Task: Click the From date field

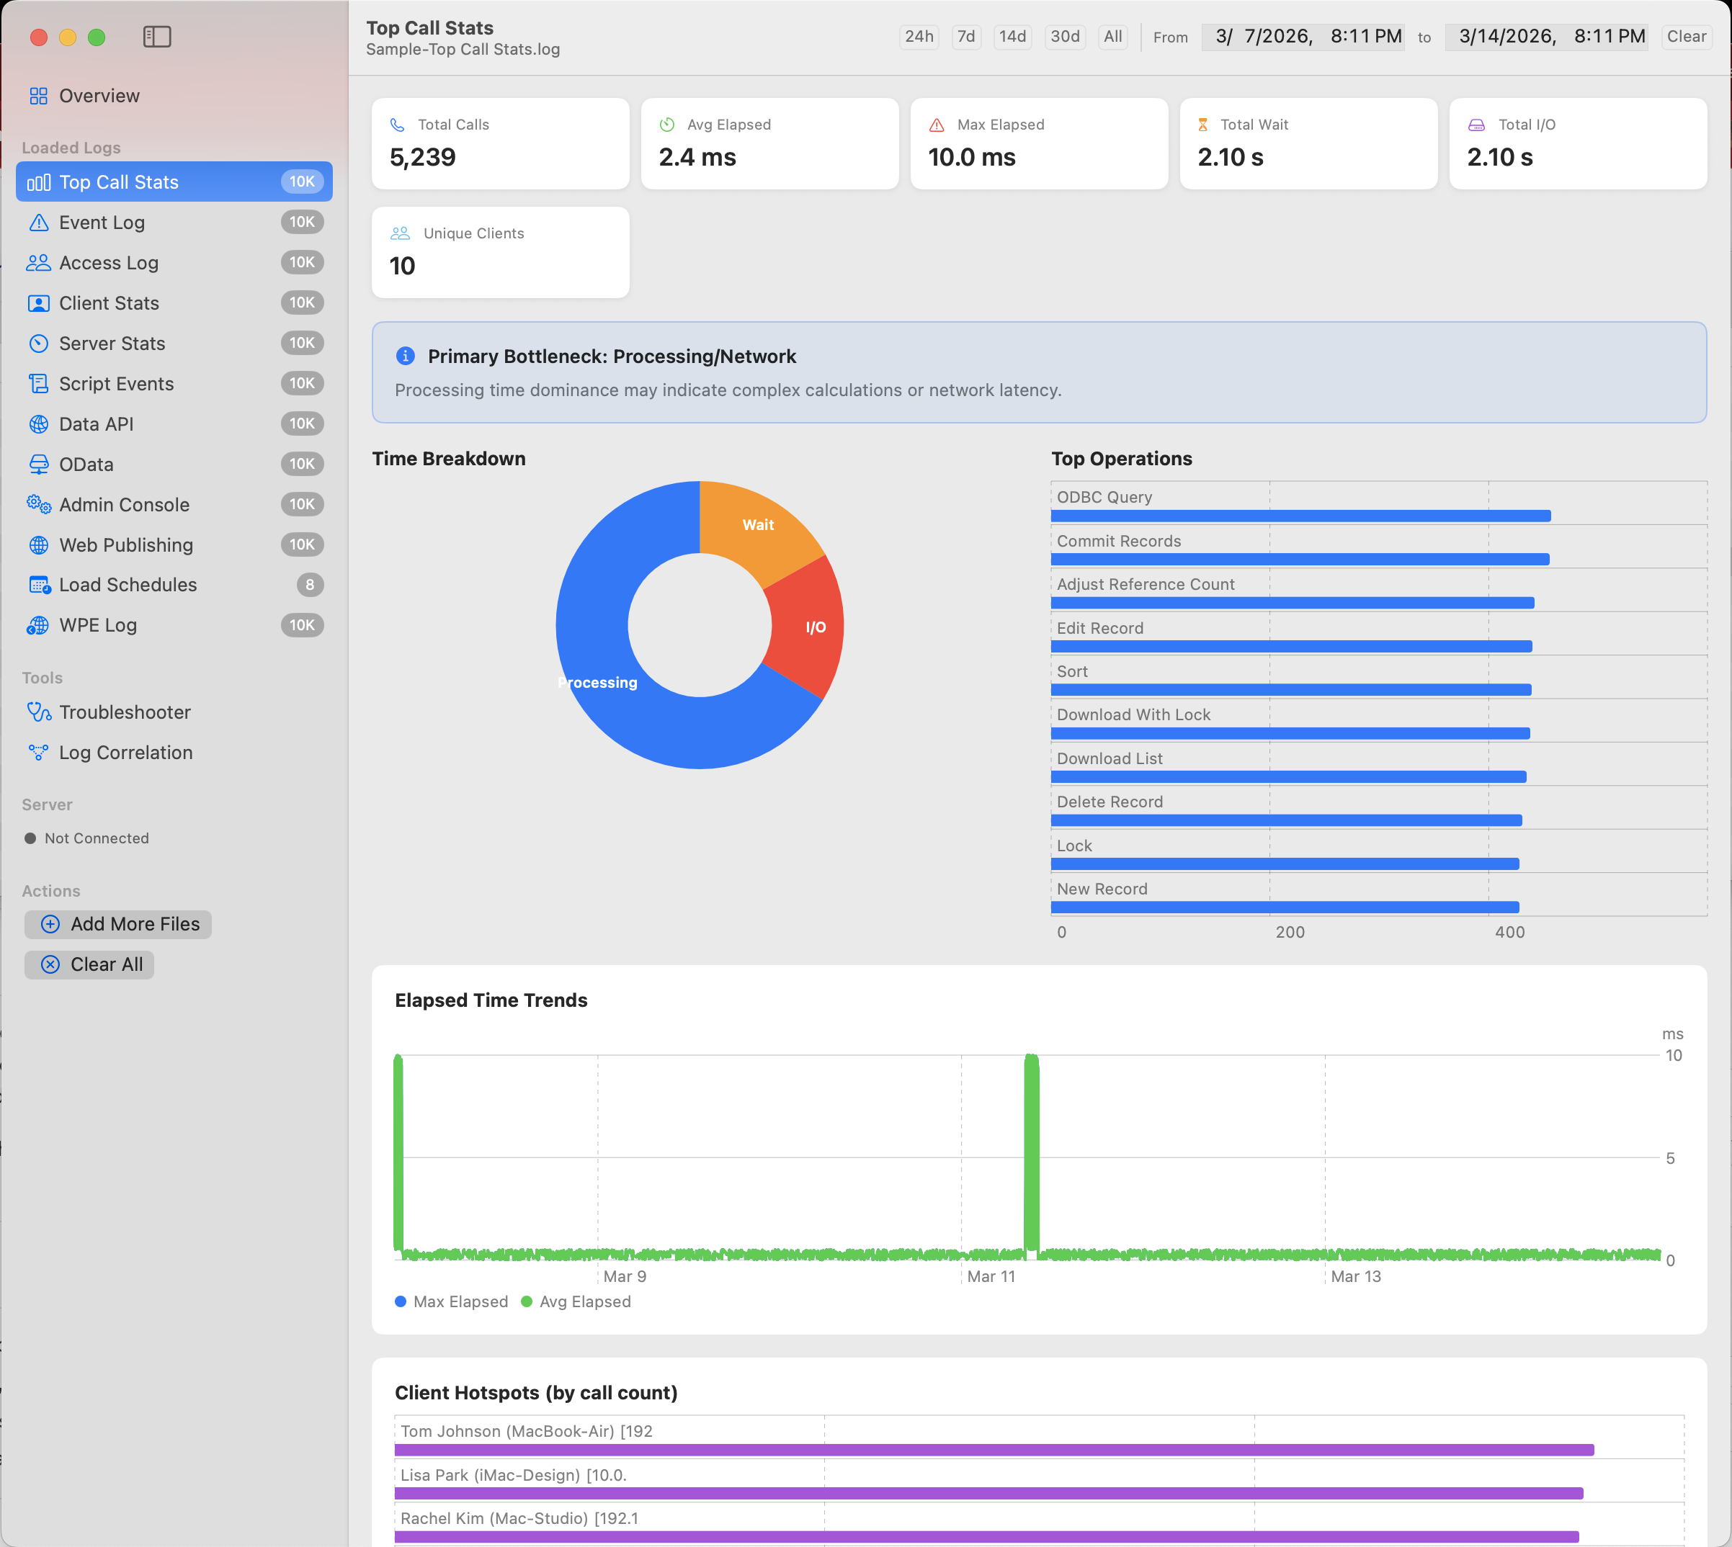Action: pyautogui.click(x=1303, y=37)
